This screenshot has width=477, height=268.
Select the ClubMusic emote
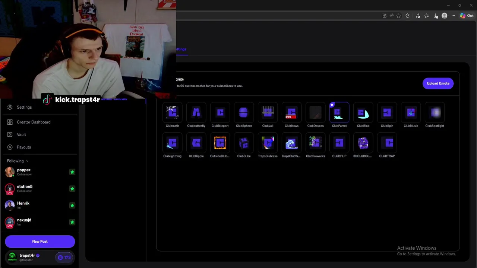(411, 113)
